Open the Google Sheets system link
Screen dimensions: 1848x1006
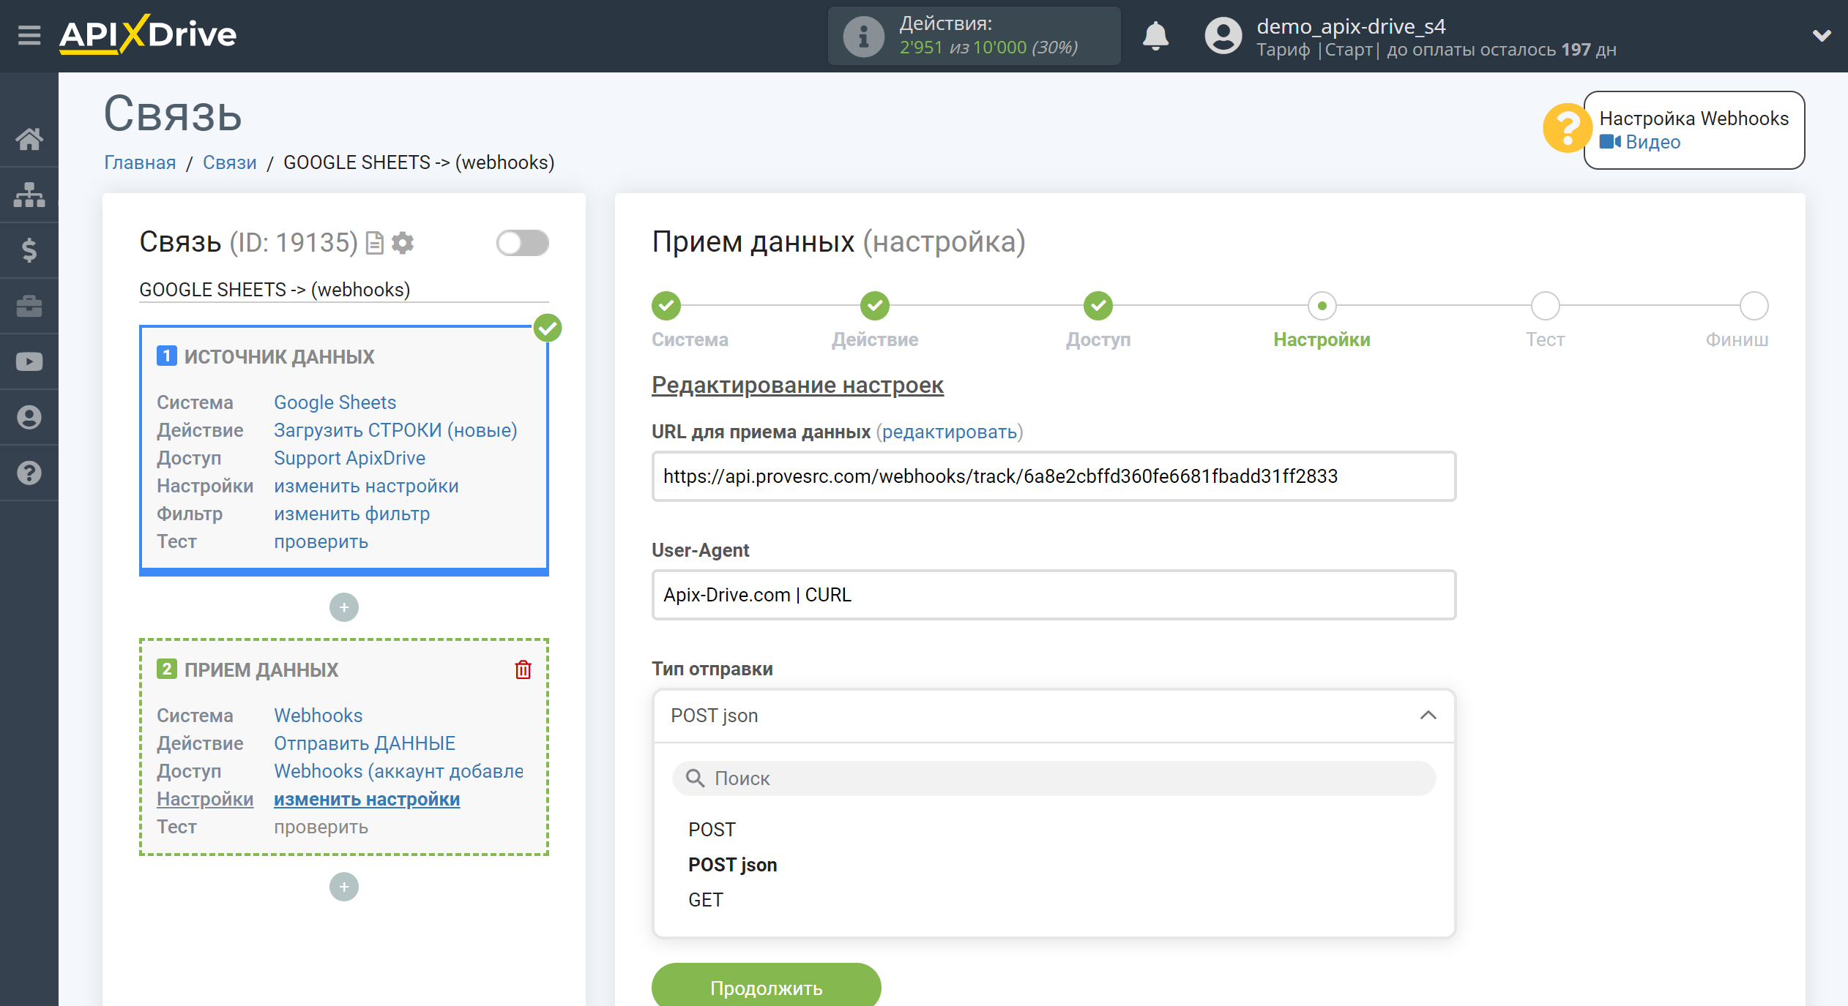335,402
